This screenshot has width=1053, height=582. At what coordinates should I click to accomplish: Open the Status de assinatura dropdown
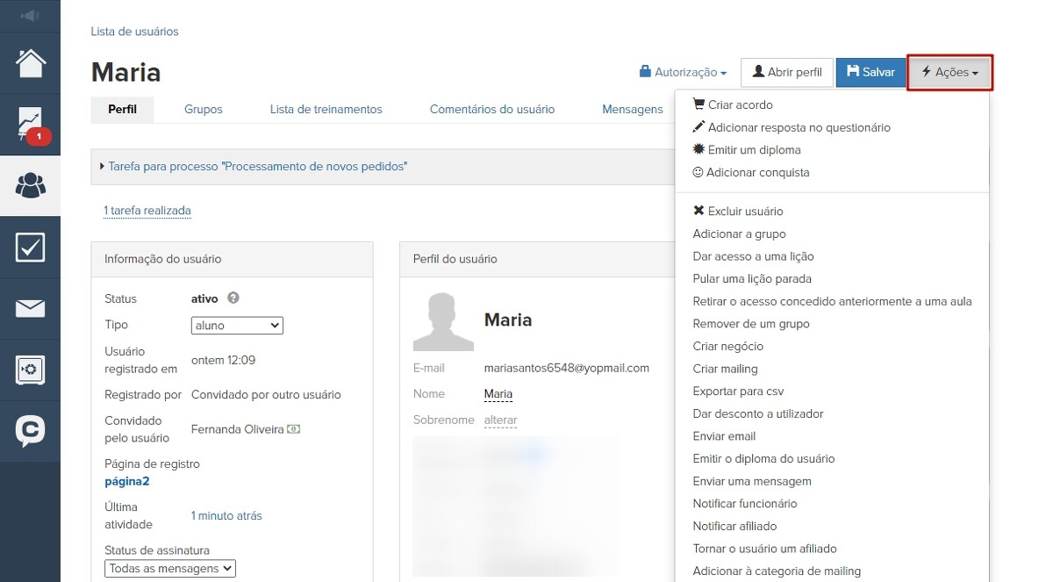click(x=170, y=569)
